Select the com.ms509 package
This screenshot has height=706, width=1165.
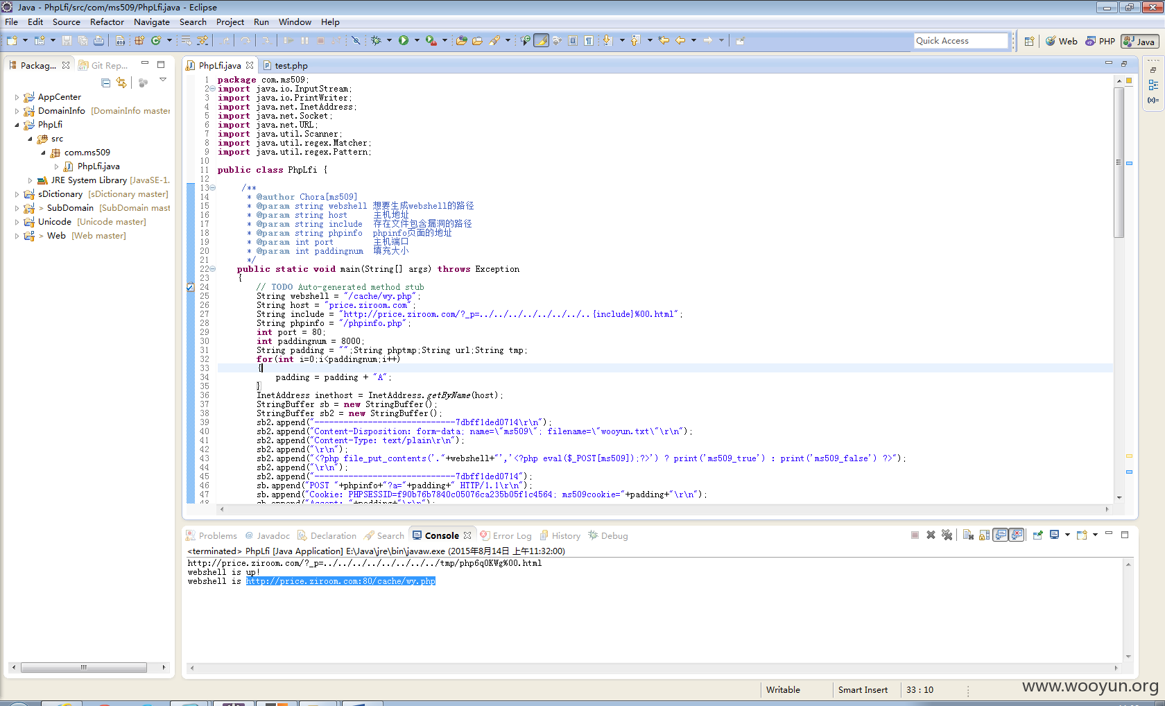[x=87, y=153]
